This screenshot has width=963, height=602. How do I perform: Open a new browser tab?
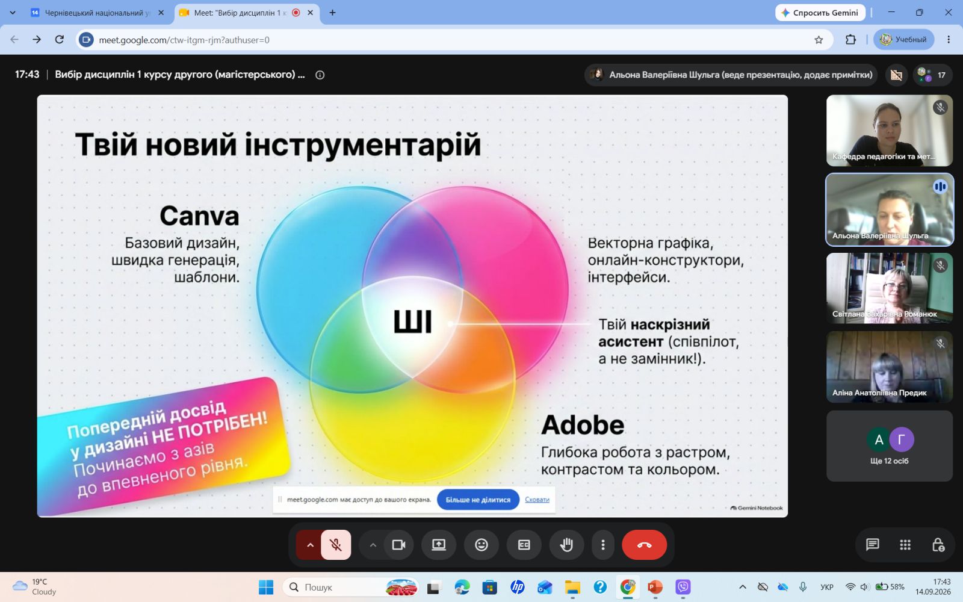[332, 13]
